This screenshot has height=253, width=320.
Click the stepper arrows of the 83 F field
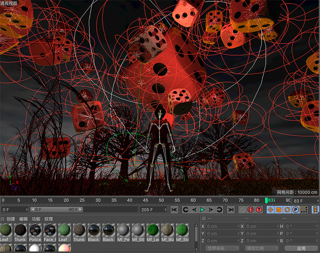318,201
